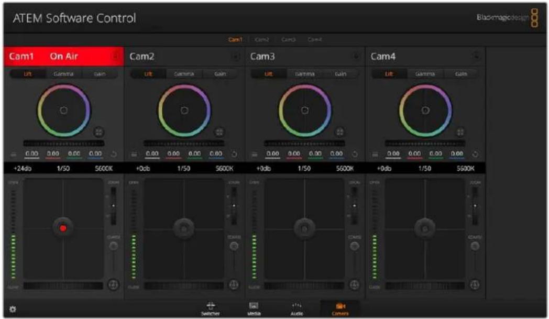Click the lock icon in Cam2 header
549x319 pixels.
coord(236,57)
